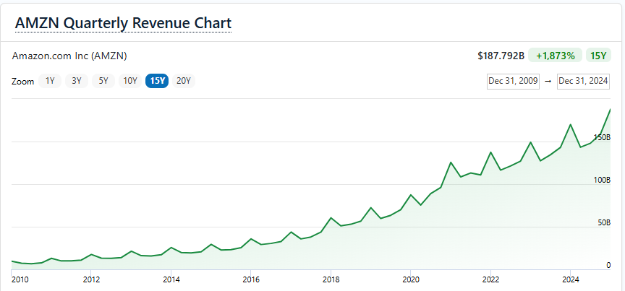625x291 pixels.
Task: Click the 2020 x-axis label
Action: point(410,279)
